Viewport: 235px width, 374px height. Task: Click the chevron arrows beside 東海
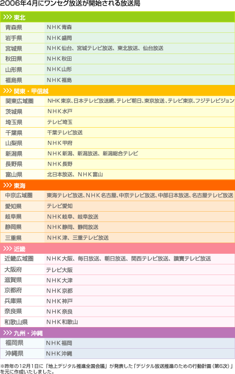[8, 185]
